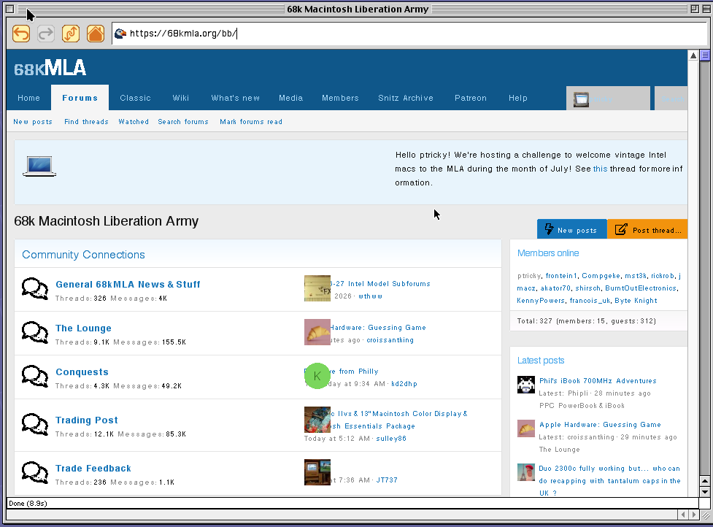Click the 68kMLA logo

(50, 68)
